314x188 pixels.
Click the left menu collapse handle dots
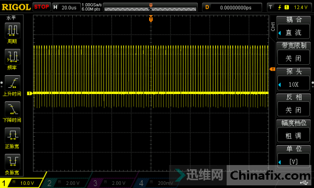(2, 84)
